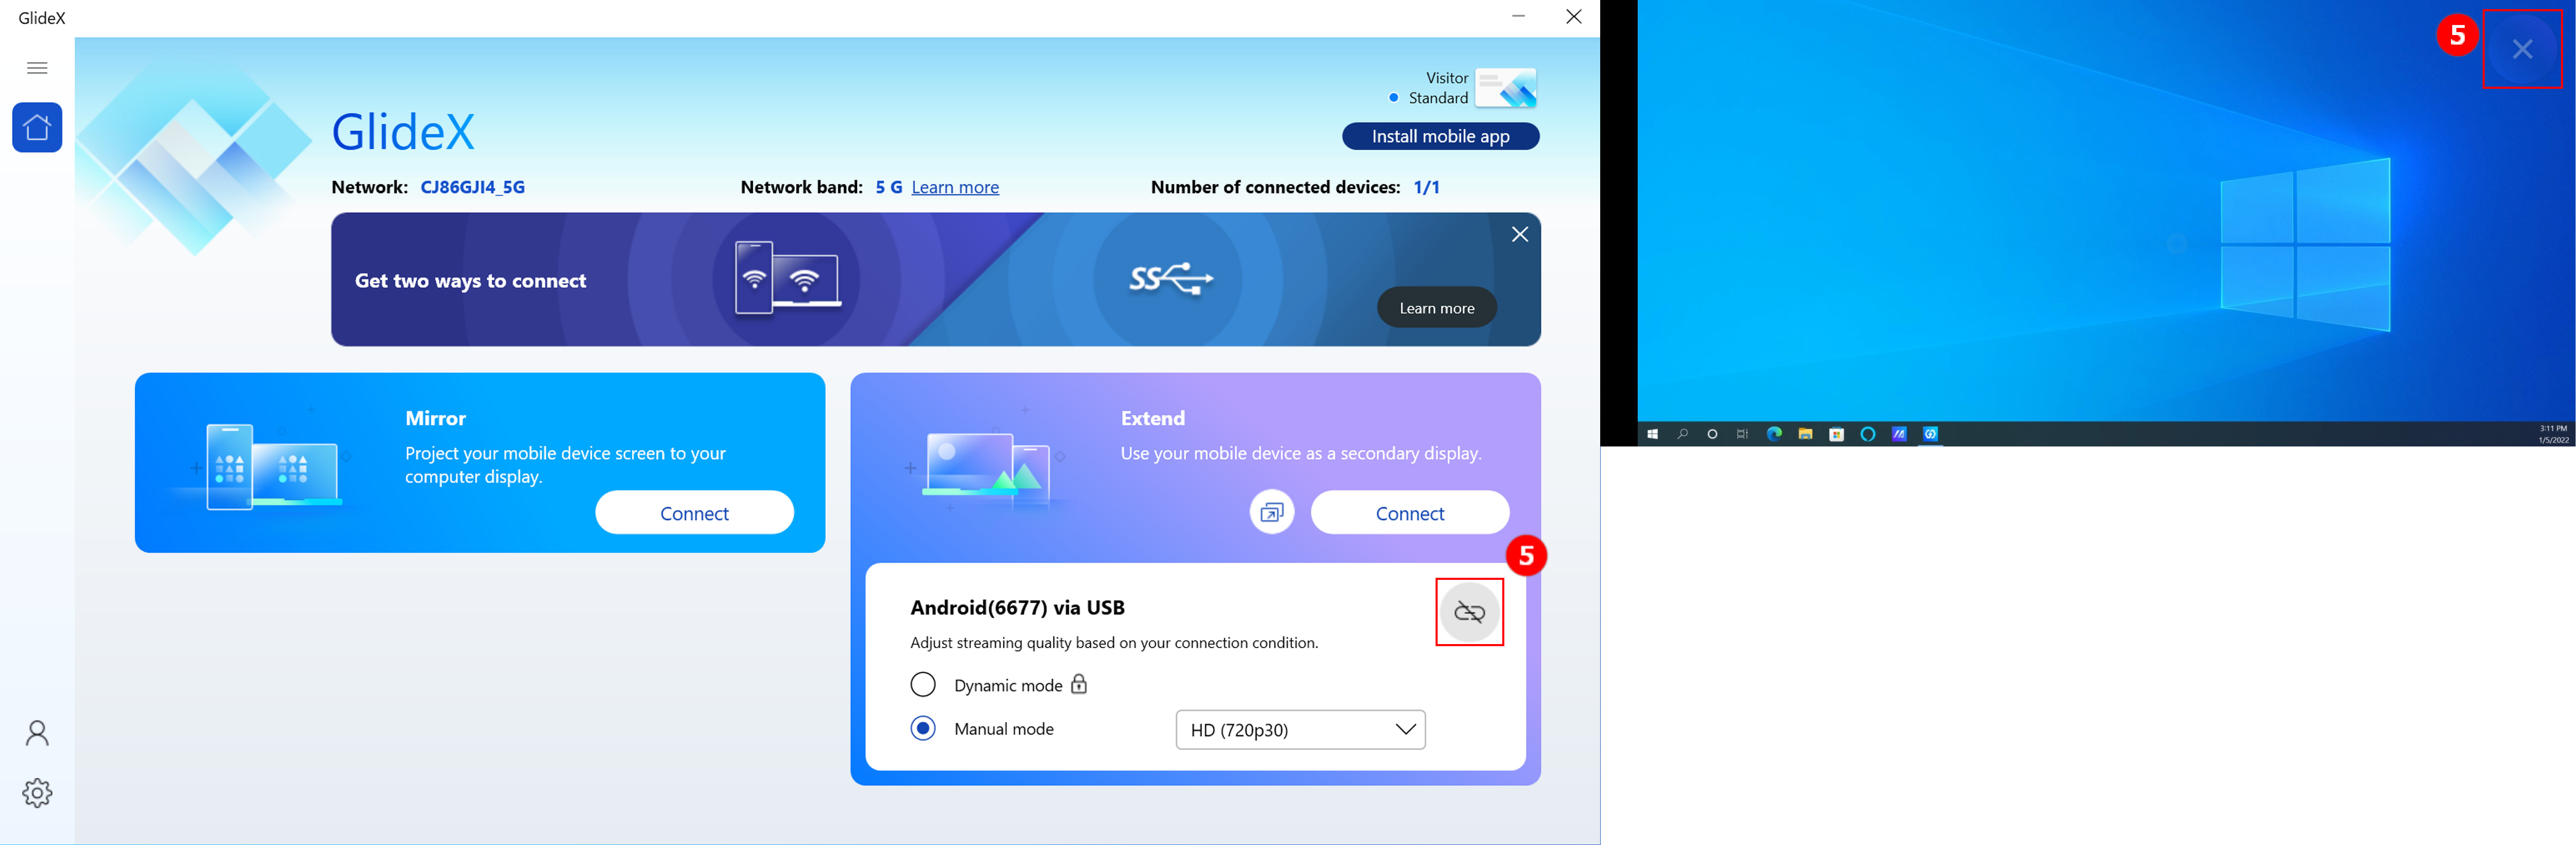Screen dimensions: 2576x845
Task: Open the settings gear icon
Action: 37,793
